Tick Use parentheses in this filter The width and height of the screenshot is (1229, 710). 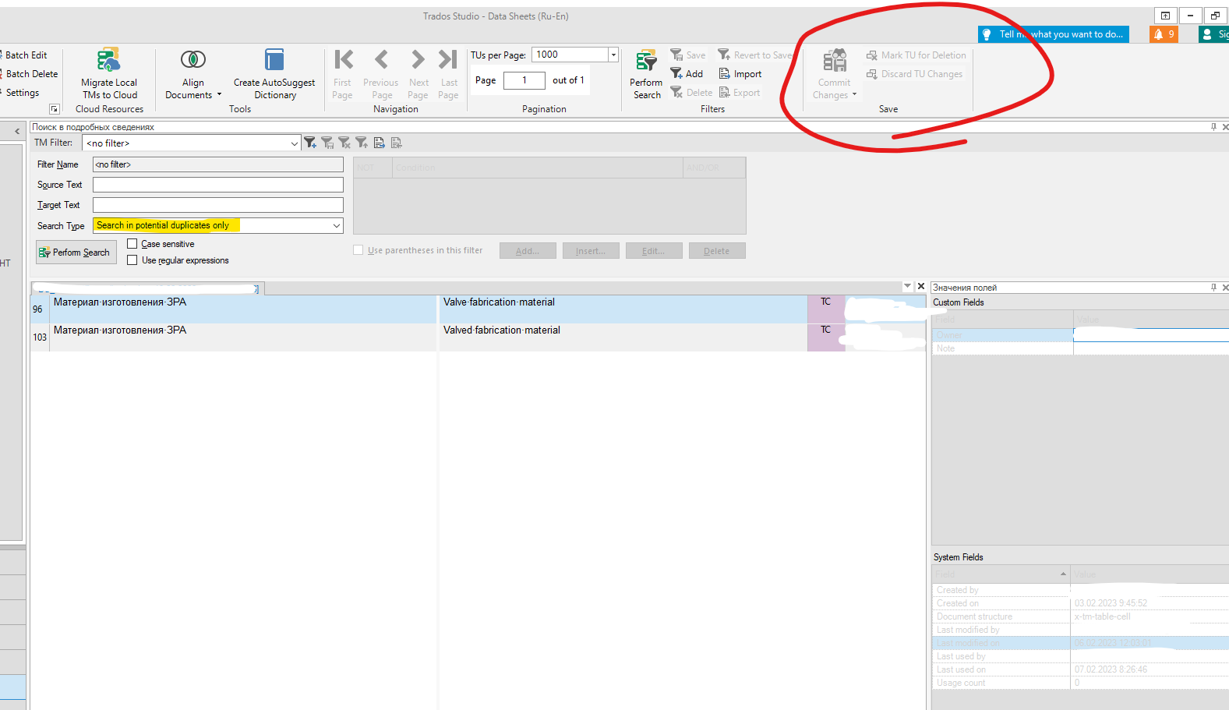tap(358, 250)
